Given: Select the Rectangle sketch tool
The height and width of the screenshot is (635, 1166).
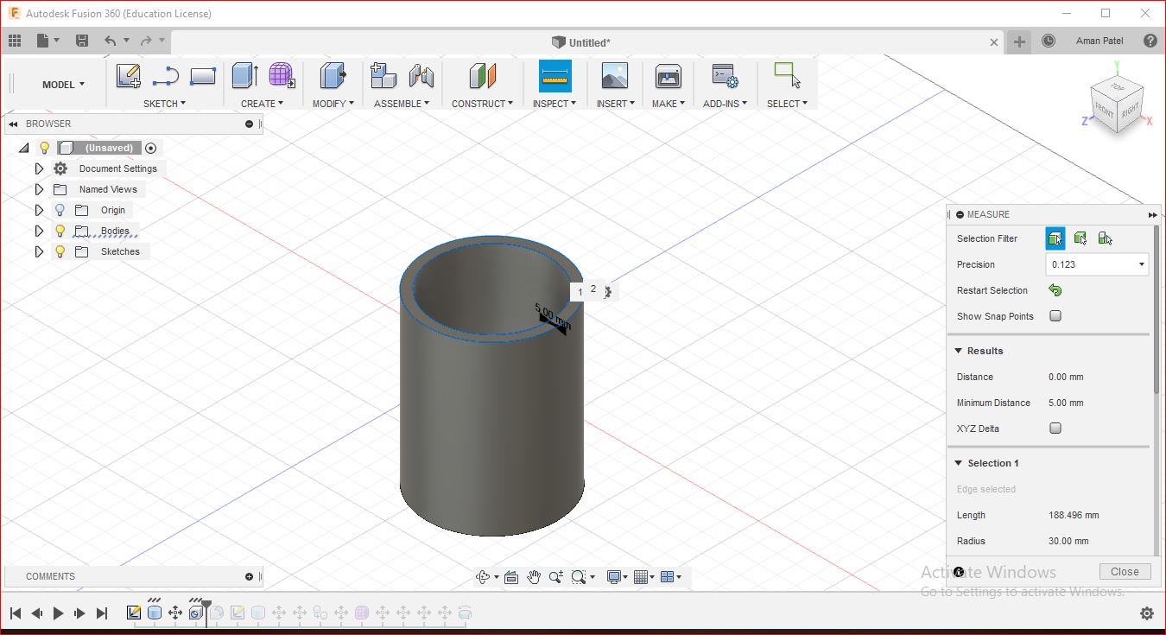Looking at the screenshot, I should 202,76.
